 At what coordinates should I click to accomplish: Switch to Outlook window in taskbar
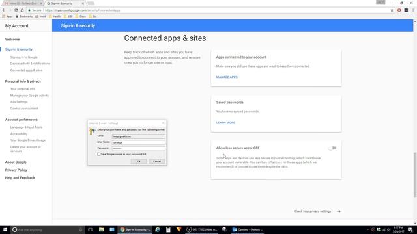point(248,229)
